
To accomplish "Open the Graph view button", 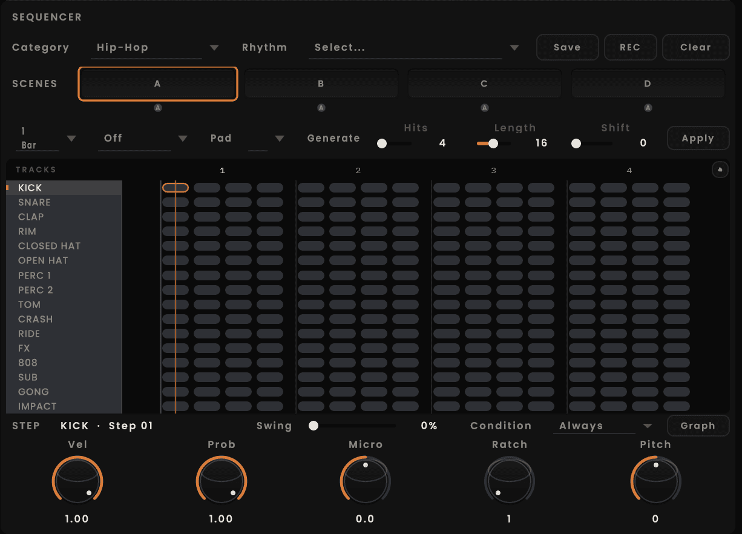I will (698, 426).
